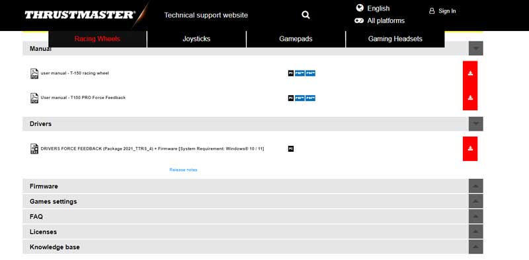Click the Sign In user icon
Image resolution: width=529 pixels, height=260 pixels.
[432, 11]
